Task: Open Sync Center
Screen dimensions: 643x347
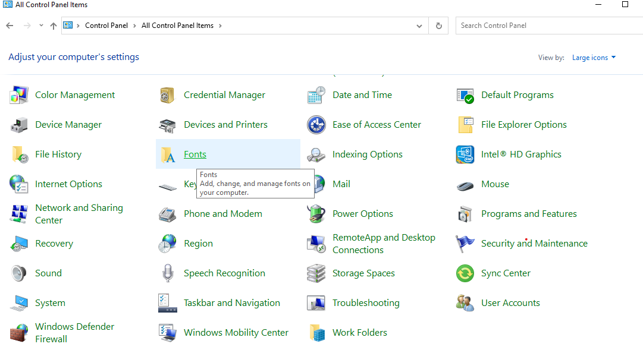Action: click(x=505, y=273)
